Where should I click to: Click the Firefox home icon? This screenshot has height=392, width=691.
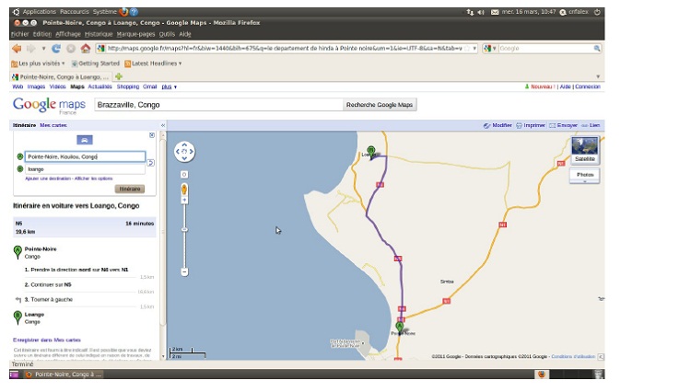point(86,48)
